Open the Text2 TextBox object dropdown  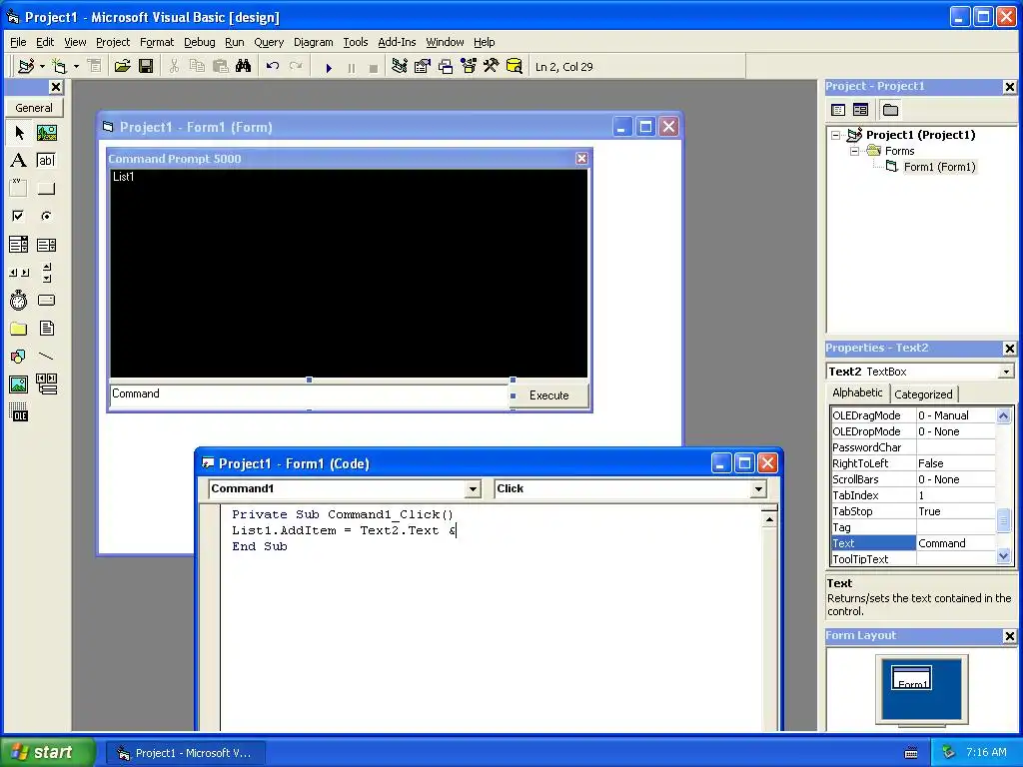point(1006,372)
